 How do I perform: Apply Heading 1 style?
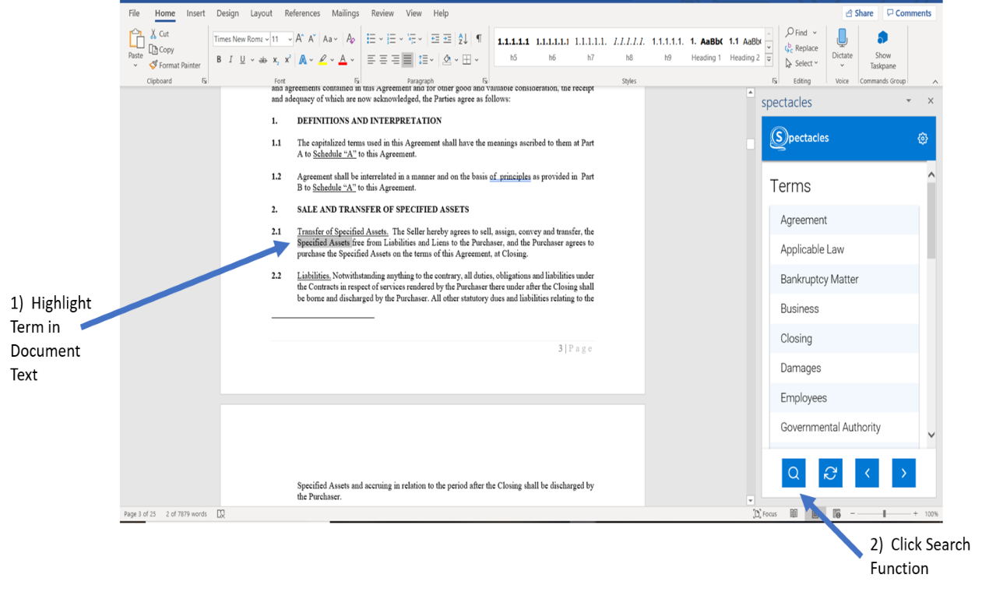point(706,48)
